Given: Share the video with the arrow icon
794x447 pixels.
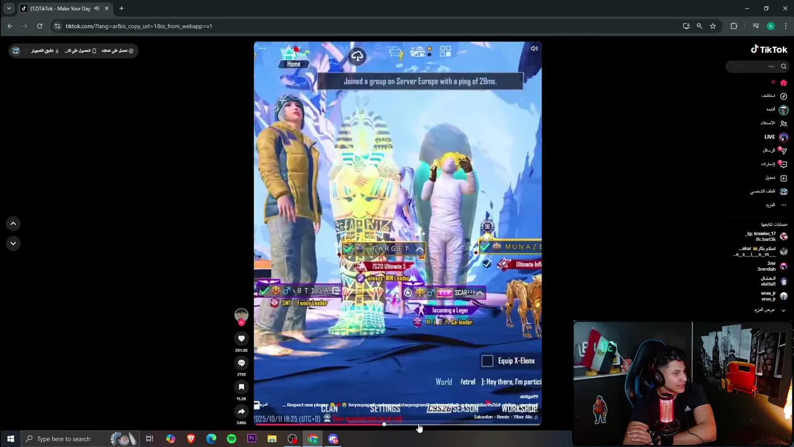Looking at the screenshot, I should [241, 411].
